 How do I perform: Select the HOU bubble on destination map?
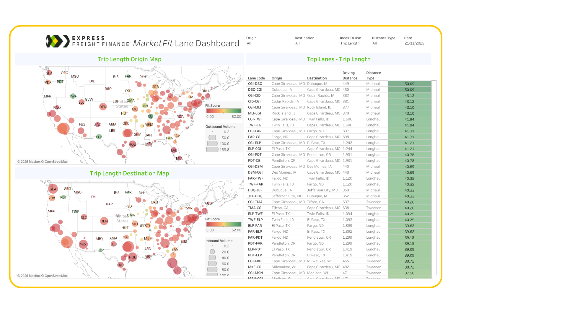click(133, 257)
